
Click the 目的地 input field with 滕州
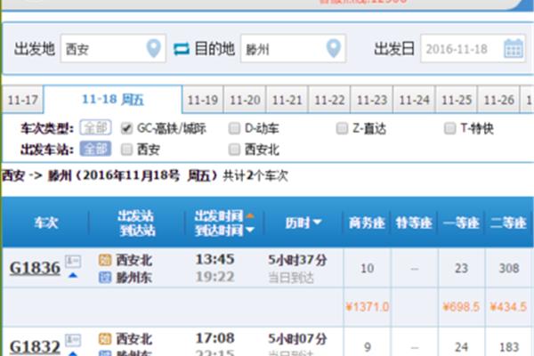[293, 48]
